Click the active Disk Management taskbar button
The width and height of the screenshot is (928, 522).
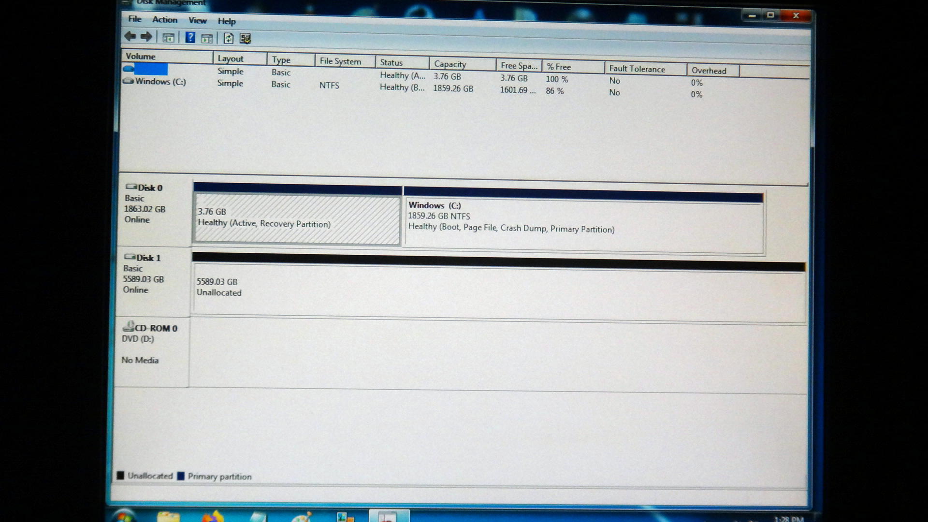pyautogui.click(x=389, y=516)
